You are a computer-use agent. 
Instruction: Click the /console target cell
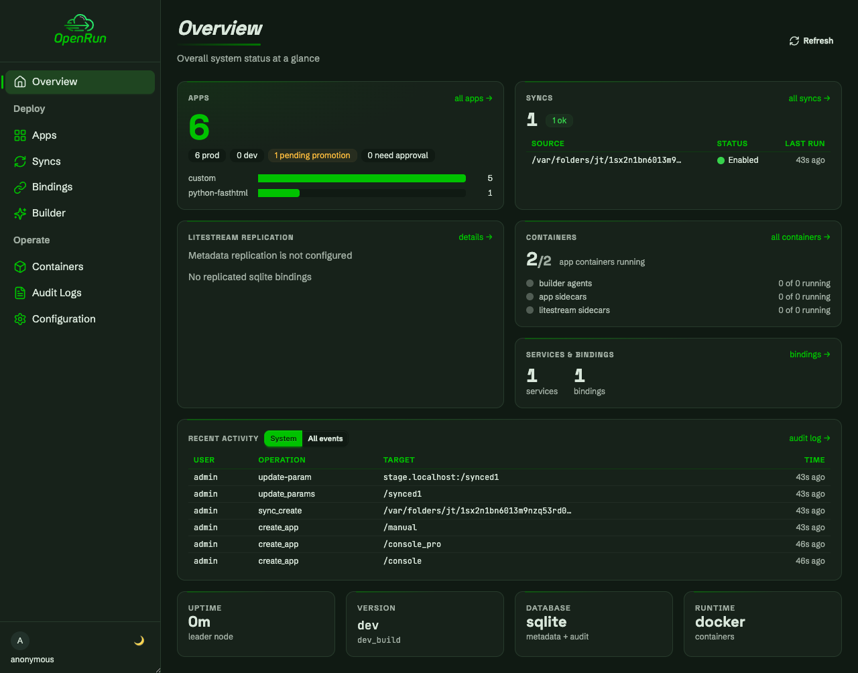coord(402,561)
